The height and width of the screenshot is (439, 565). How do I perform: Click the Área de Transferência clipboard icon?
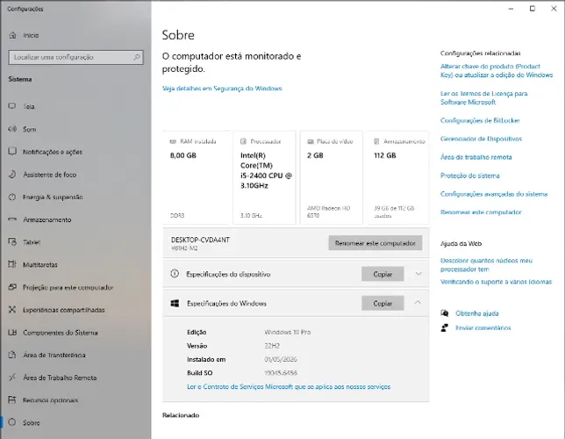[12, 355]
